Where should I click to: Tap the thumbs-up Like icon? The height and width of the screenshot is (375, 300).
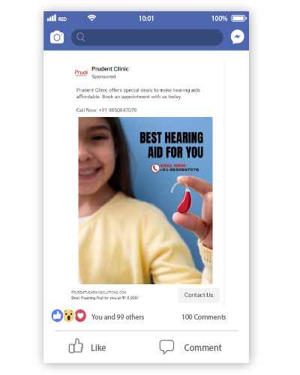(x=76, y=346)
